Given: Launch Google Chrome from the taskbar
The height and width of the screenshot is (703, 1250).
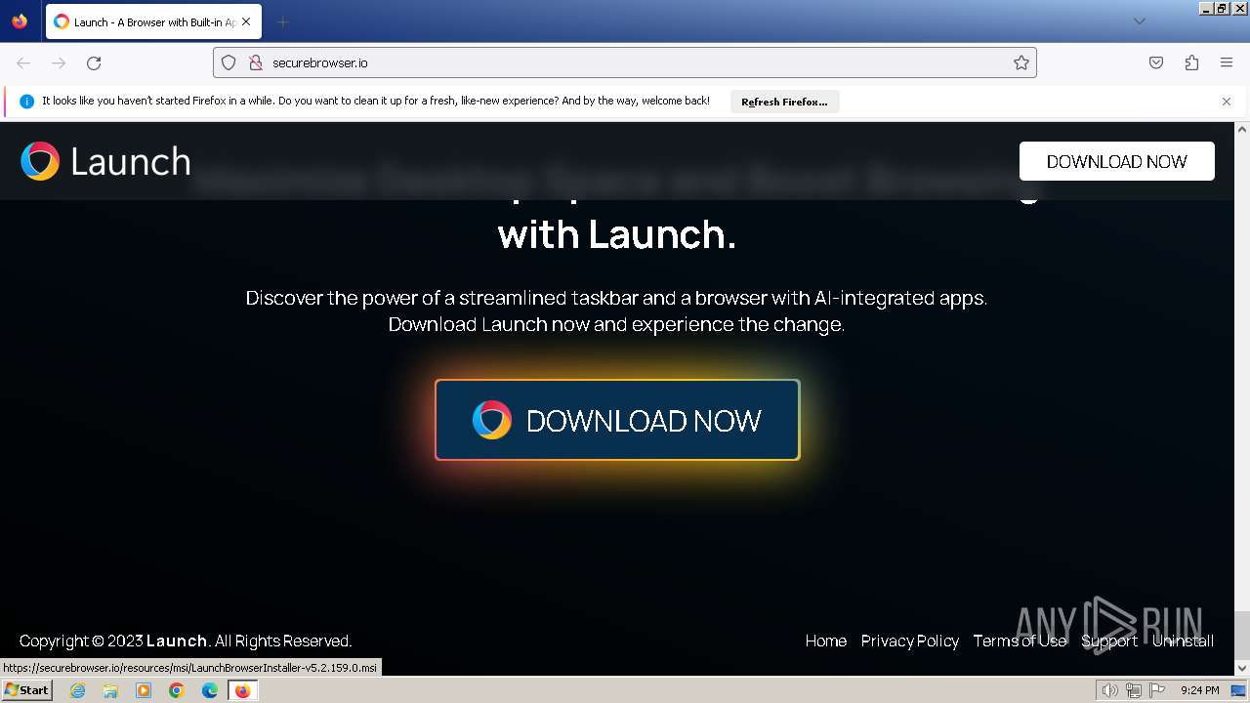Looking at the screenshot, I should 177,690.
